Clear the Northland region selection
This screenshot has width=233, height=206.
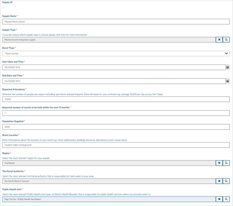pyautogui.click(x=219, y=163)
